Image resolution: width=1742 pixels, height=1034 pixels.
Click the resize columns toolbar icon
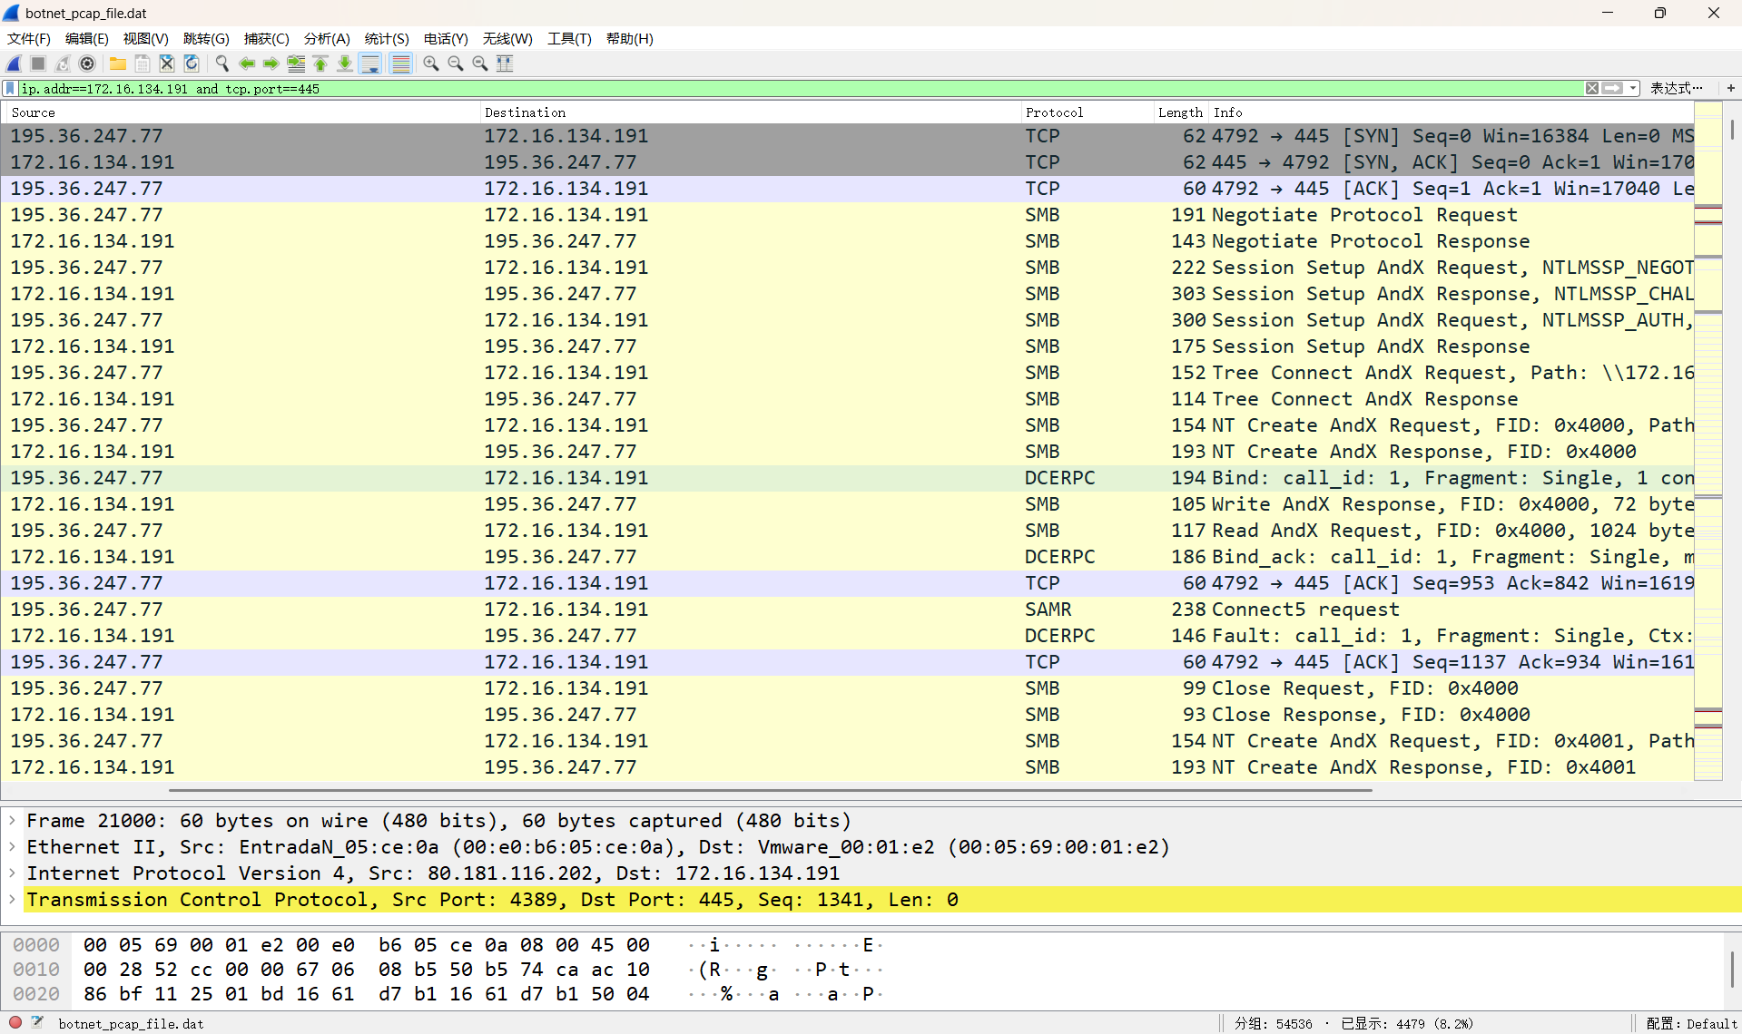point(505,63)
